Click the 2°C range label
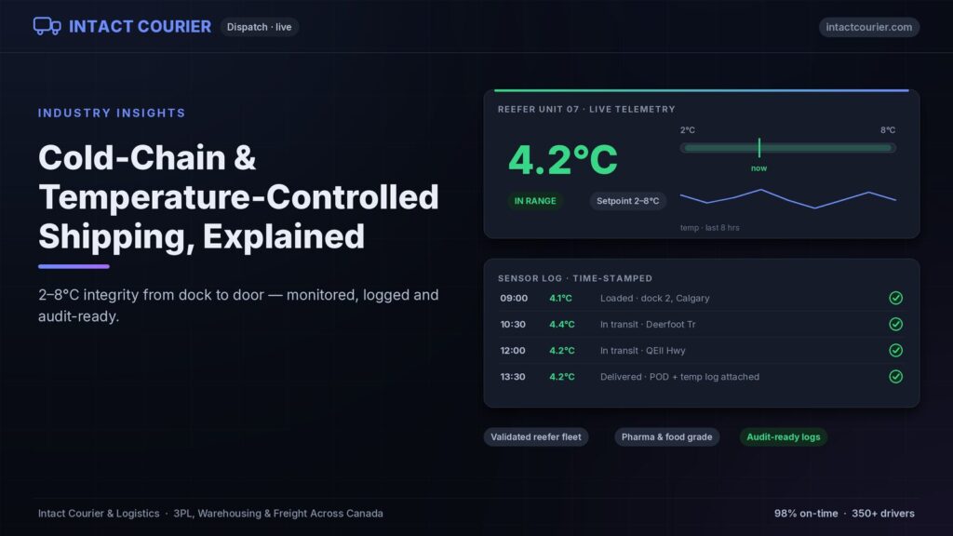Screen dimensions: 953x536 click(688, 130)
